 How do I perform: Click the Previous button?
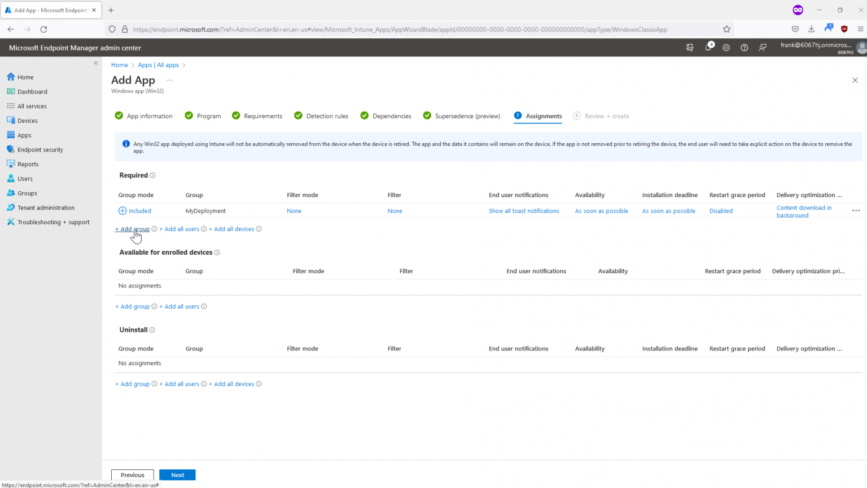(x=133, y=475)
